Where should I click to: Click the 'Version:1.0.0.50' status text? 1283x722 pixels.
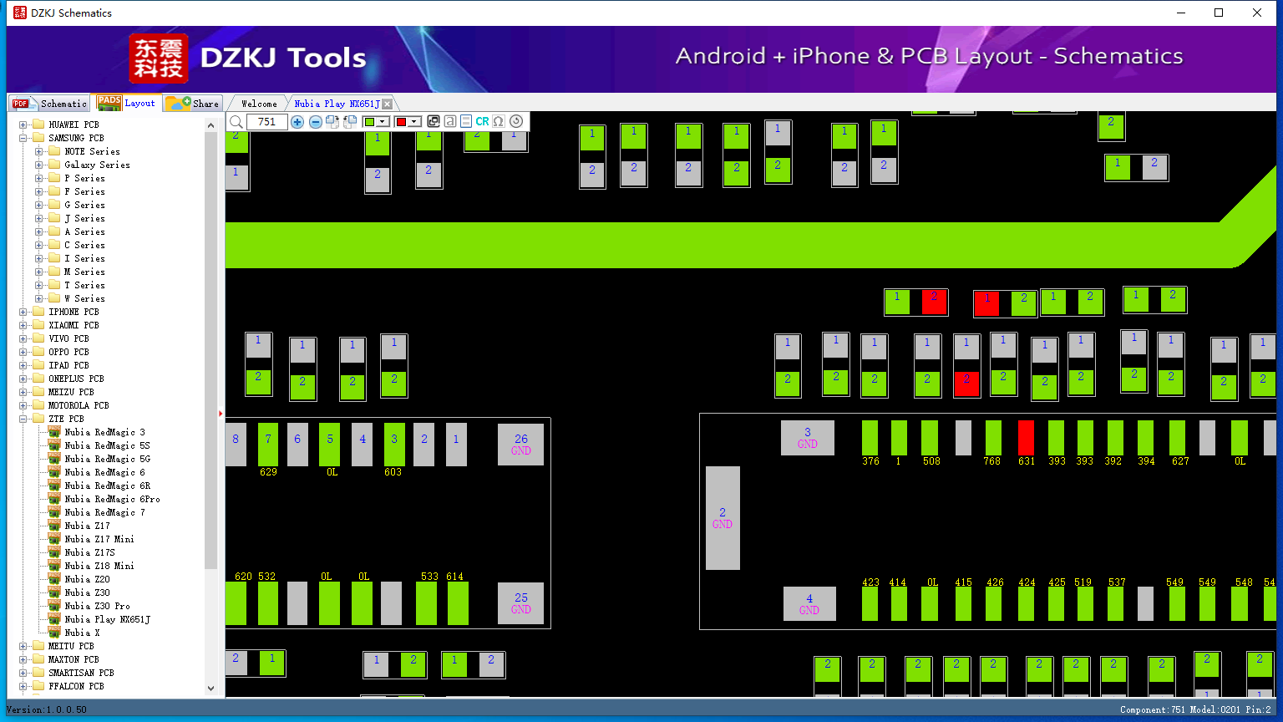(x=47, y=709)
